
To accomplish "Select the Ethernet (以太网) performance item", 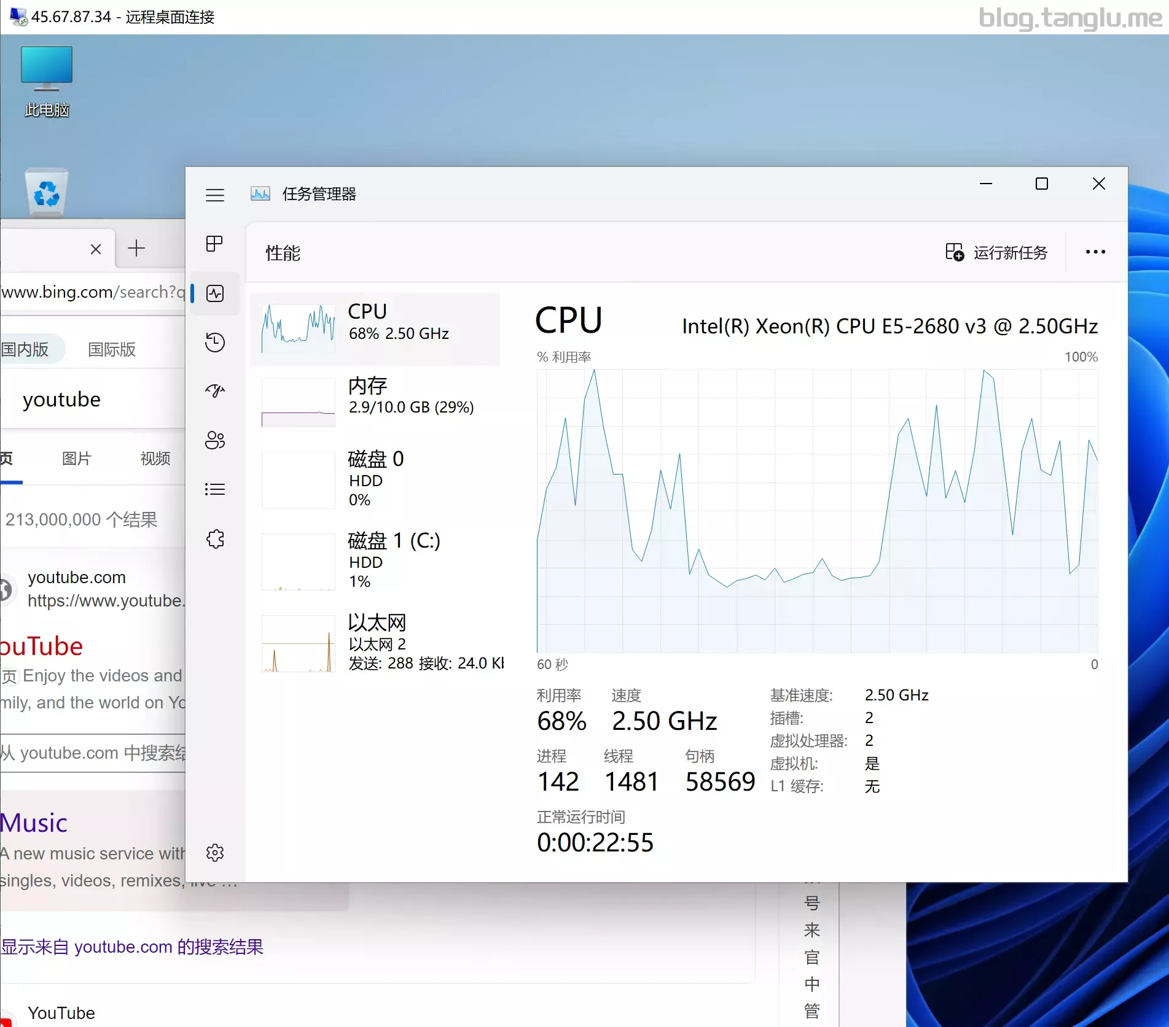I will tap(375, 643).
